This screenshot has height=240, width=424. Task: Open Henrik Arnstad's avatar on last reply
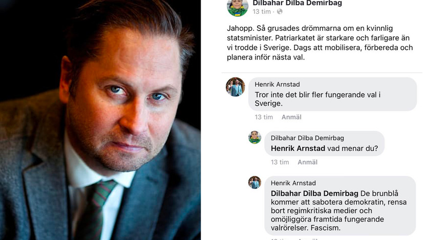pos(255,182)
